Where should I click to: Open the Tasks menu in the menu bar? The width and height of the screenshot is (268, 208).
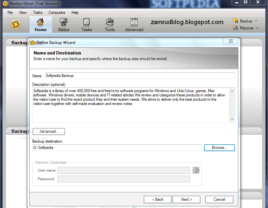pyautogui.click(x=38, y=13)
